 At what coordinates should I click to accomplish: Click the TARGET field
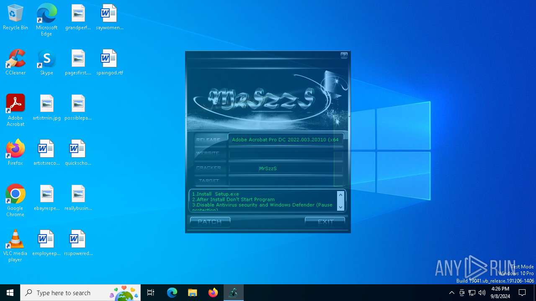[286, 181]
